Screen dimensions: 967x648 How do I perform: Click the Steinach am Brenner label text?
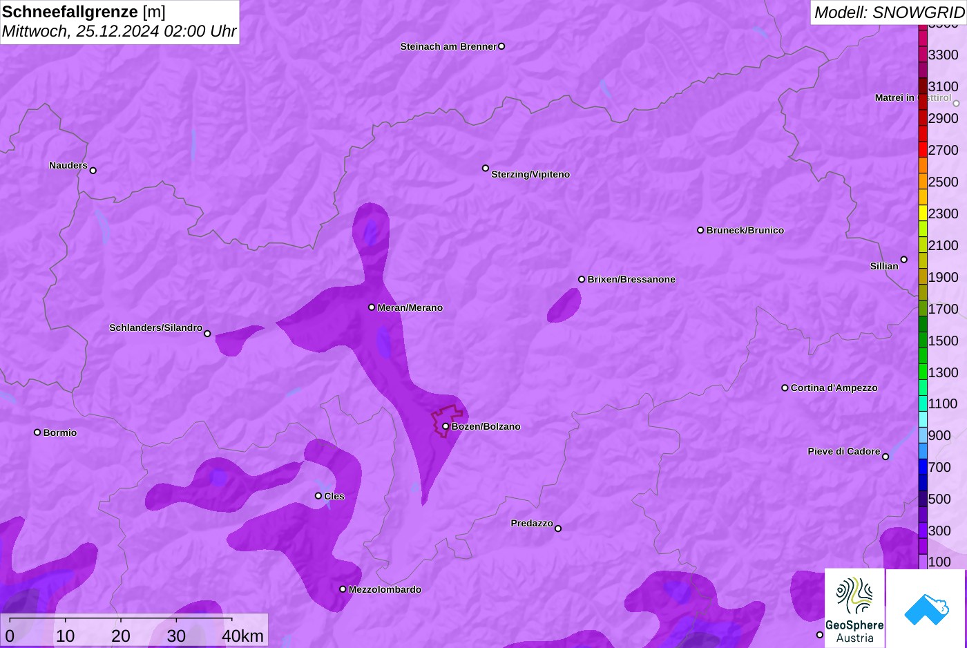(448, 46)
